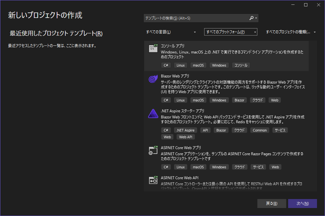Click the search magnifier icon

252,18
